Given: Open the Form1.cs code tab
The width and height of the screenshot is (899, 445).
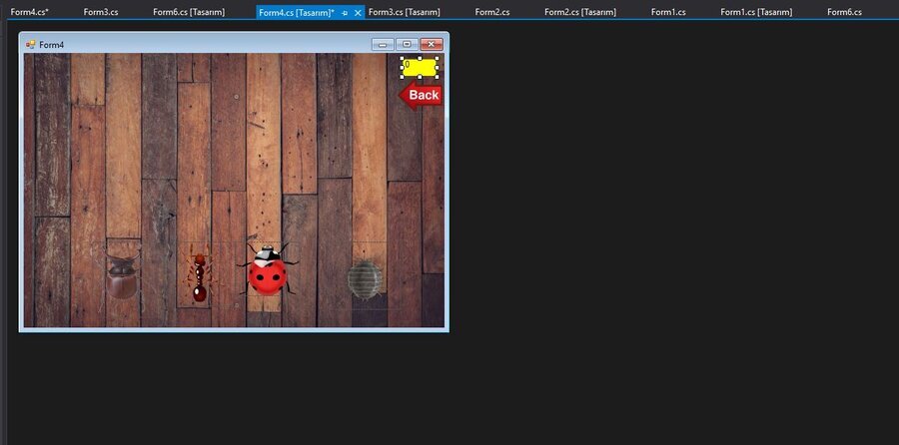Looking at the screenshot, I should [668, 12].
